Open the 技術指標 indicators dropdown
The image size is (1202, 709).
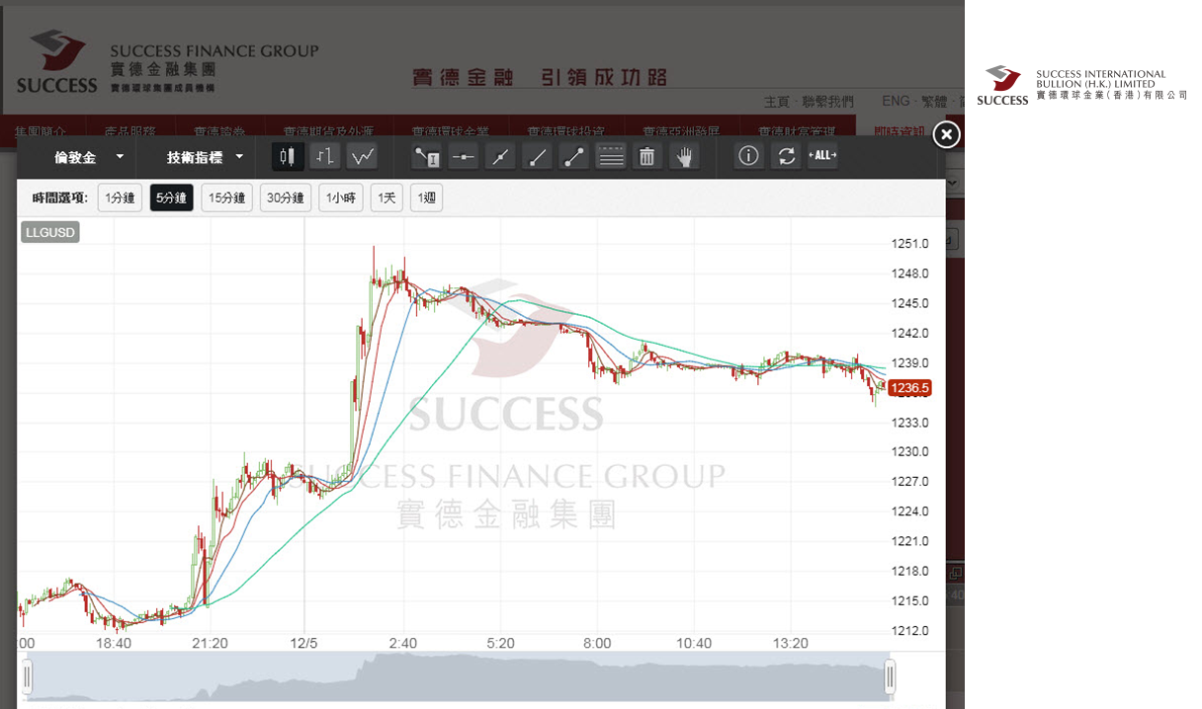205,156
